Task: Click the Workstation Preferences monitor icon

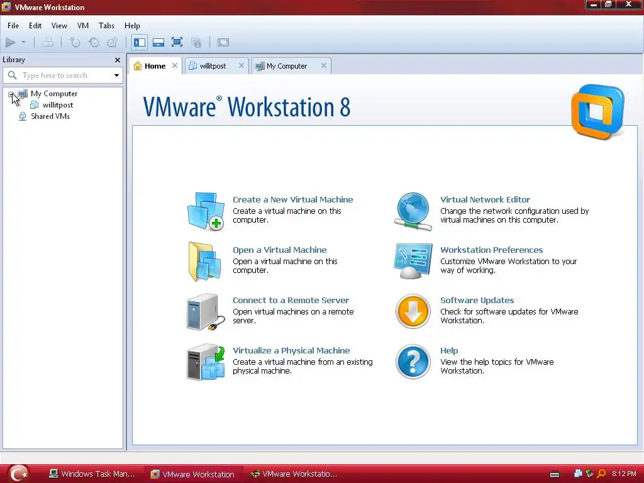Action: pyautogui.click(x=413, y=261)
